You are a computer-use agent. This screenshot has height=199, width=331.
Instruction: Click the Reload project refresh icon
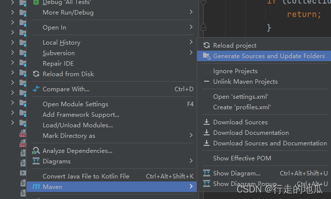click(x=207, y=46)
